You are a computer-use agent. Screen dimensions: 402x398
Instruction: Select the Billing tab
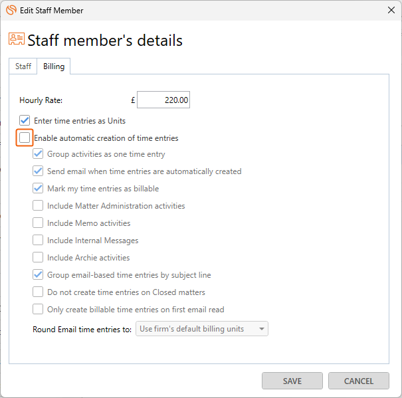click(x=54, y=66)
